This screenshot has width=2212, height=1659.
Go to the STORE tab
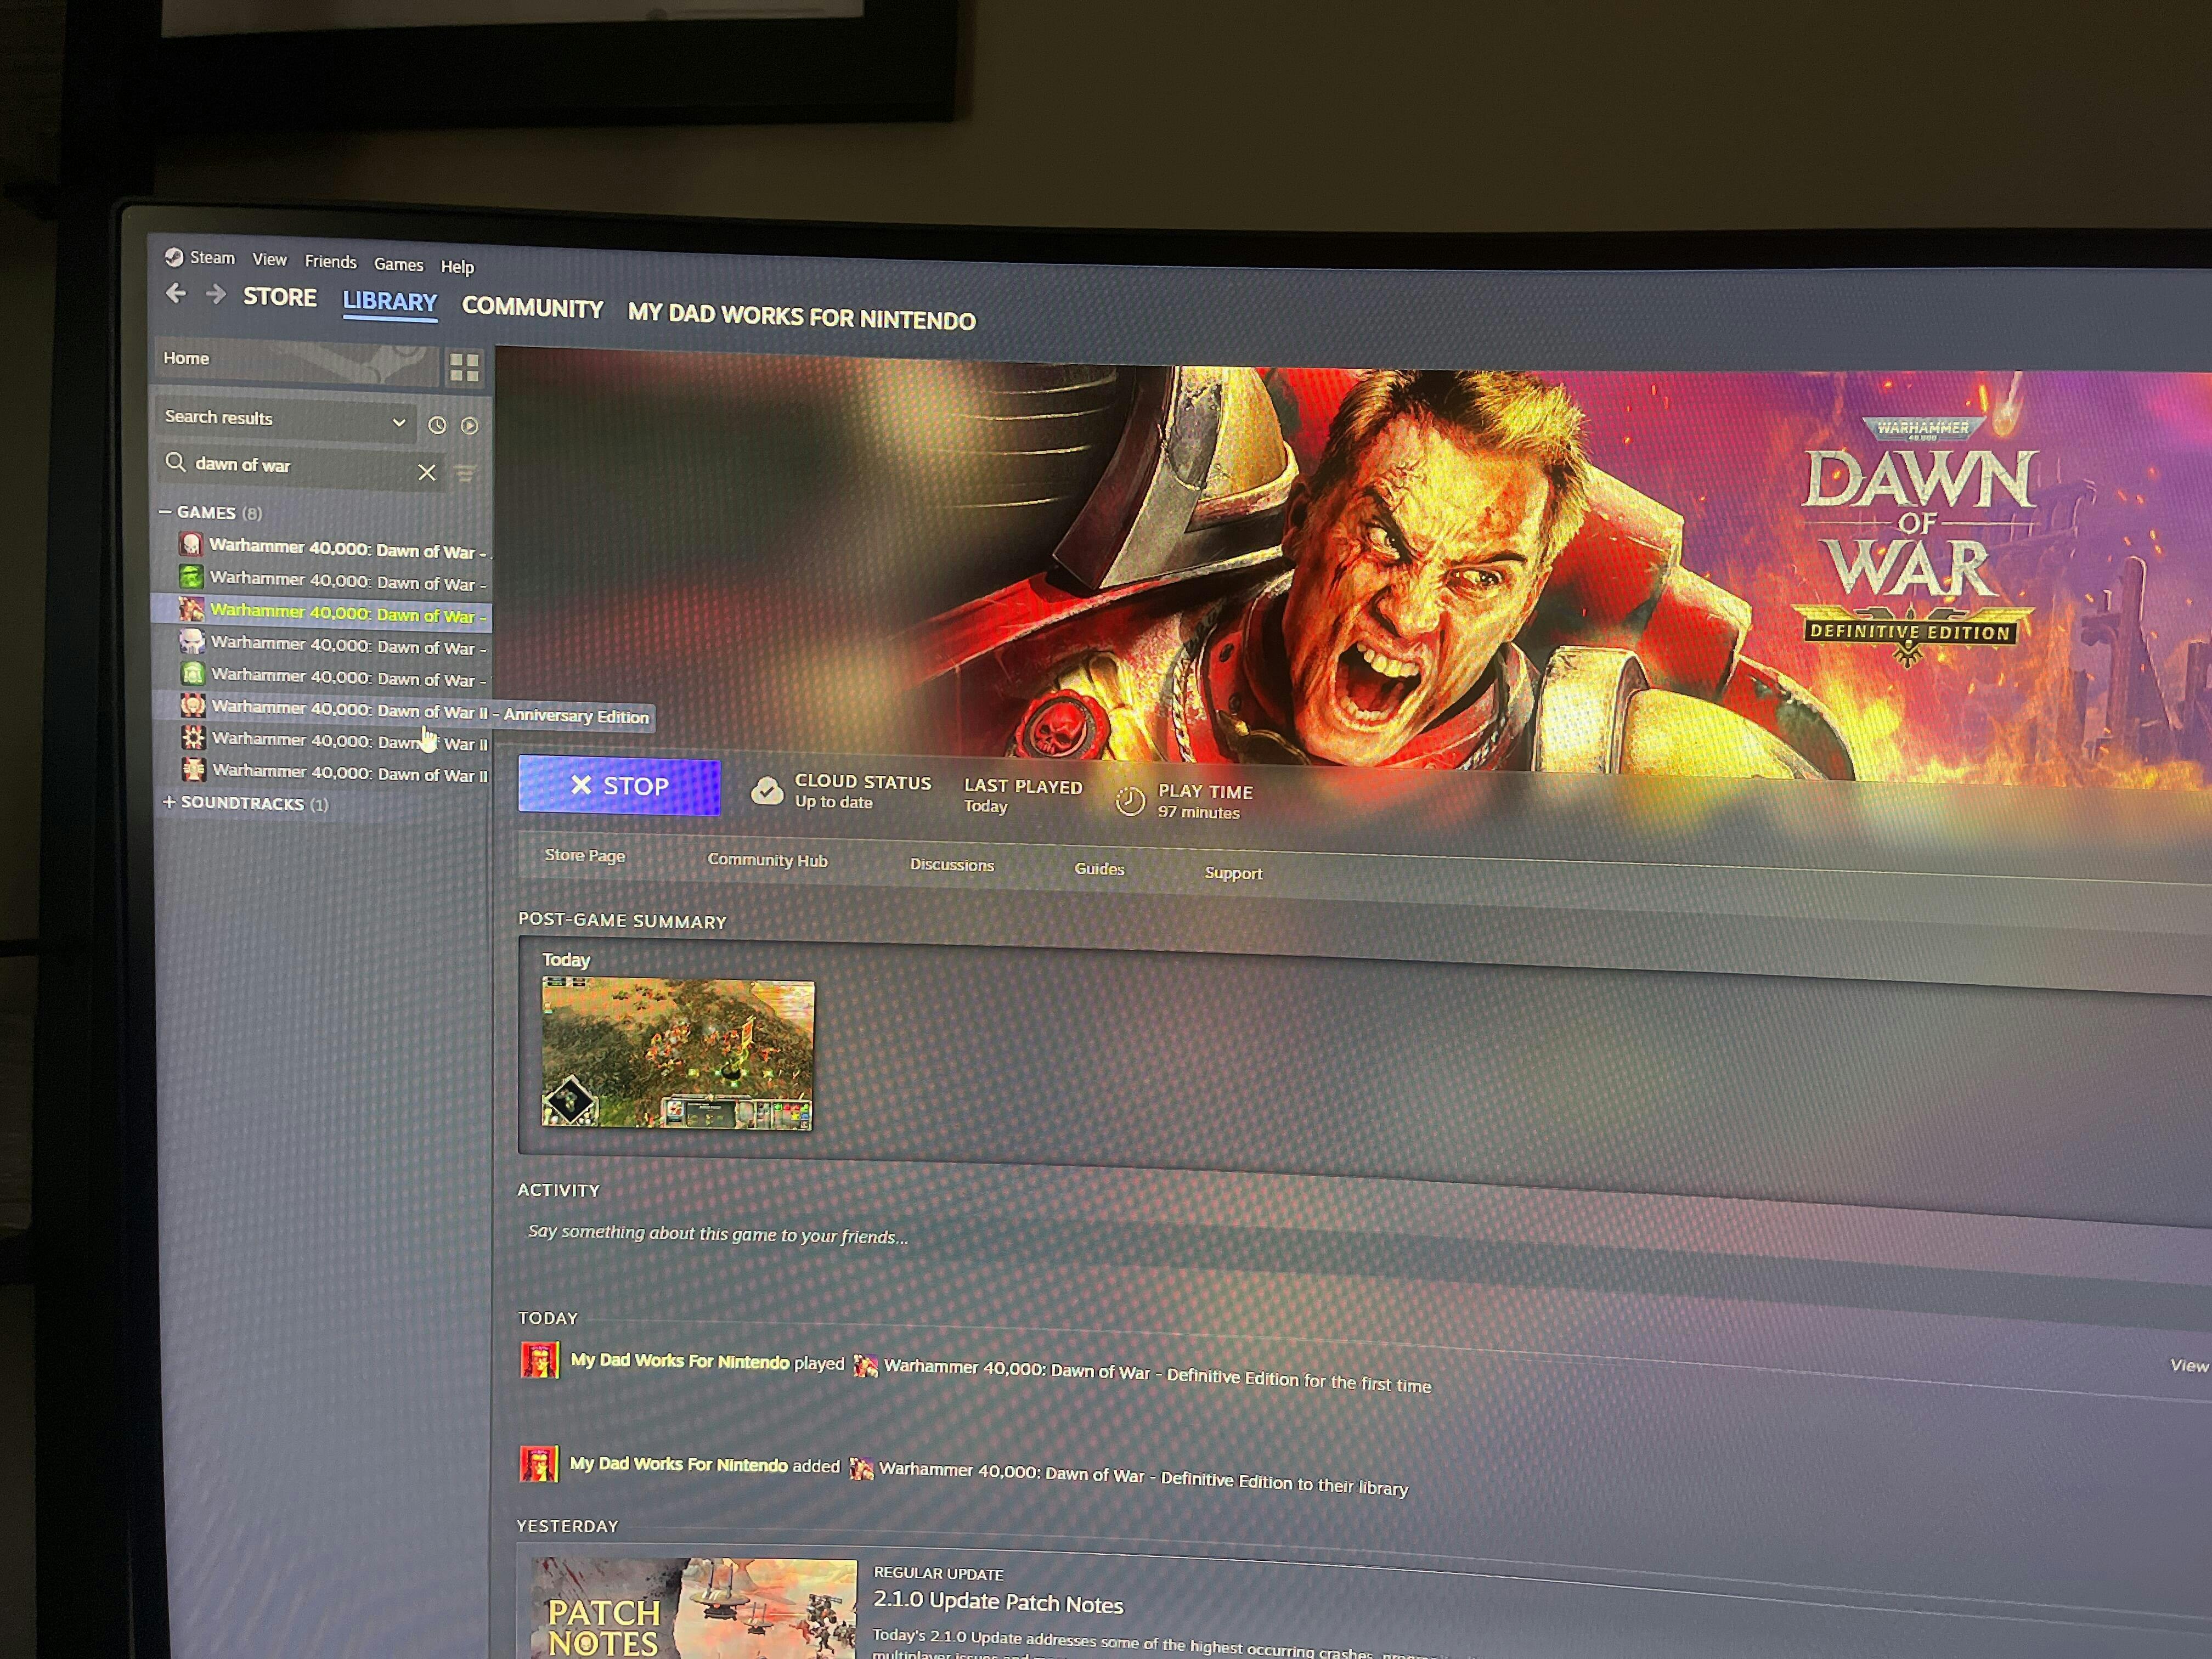pyautogui.click(x=280, y=297)
